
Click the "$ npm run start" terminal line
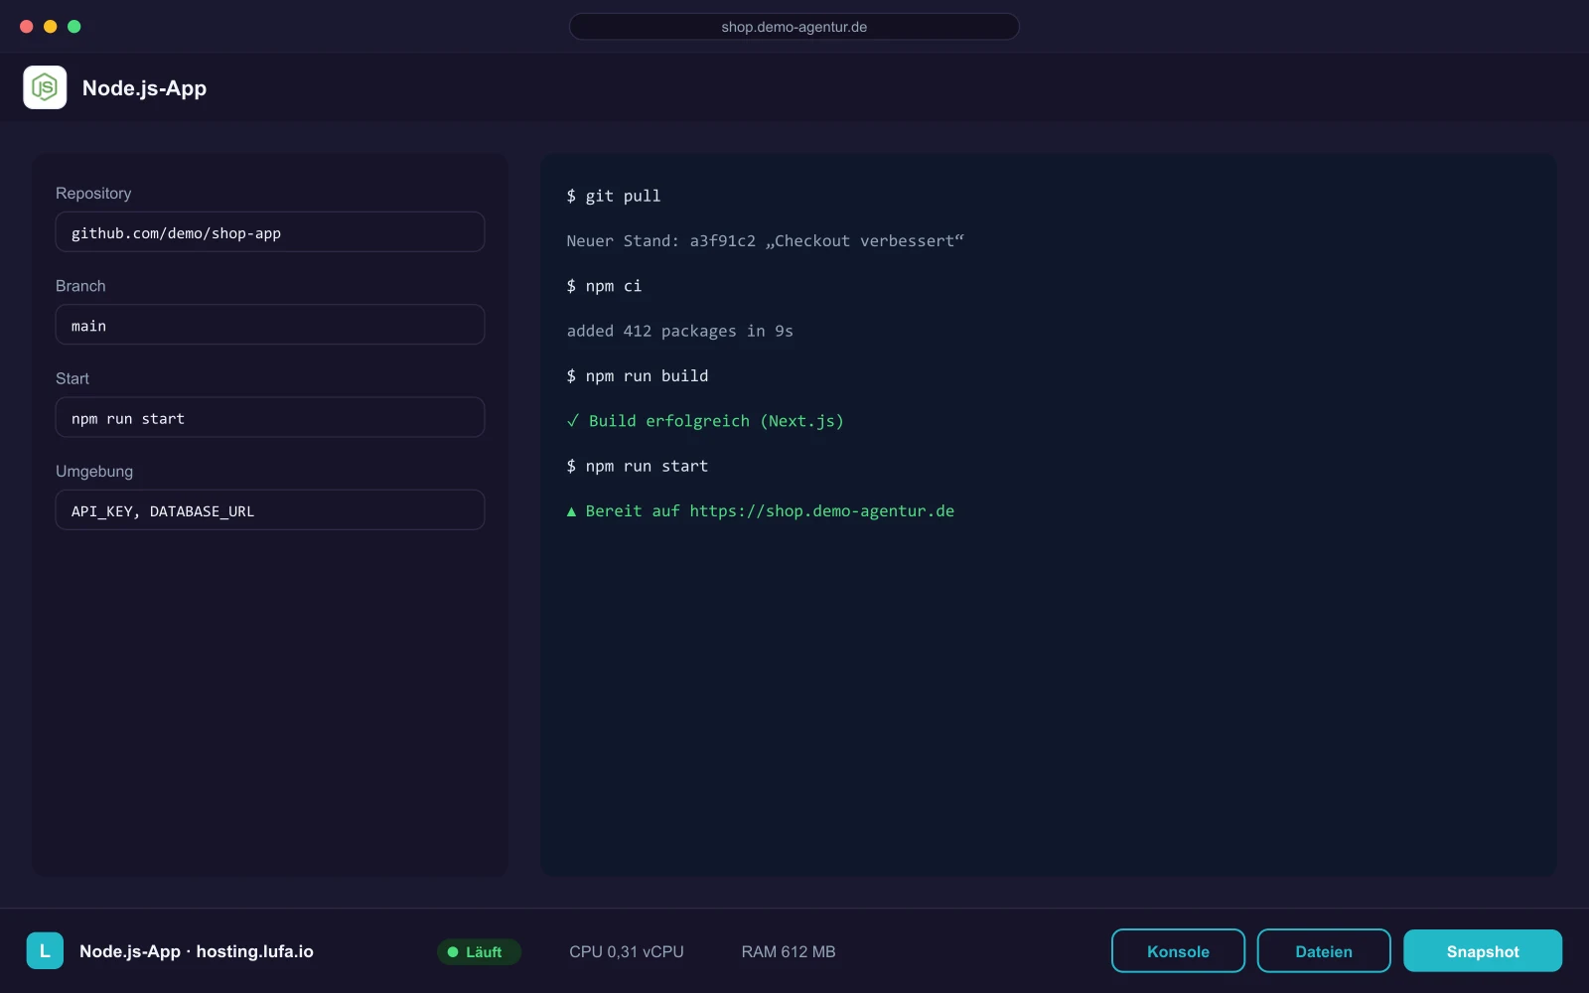pyautogui.click(x=638, y=466)
